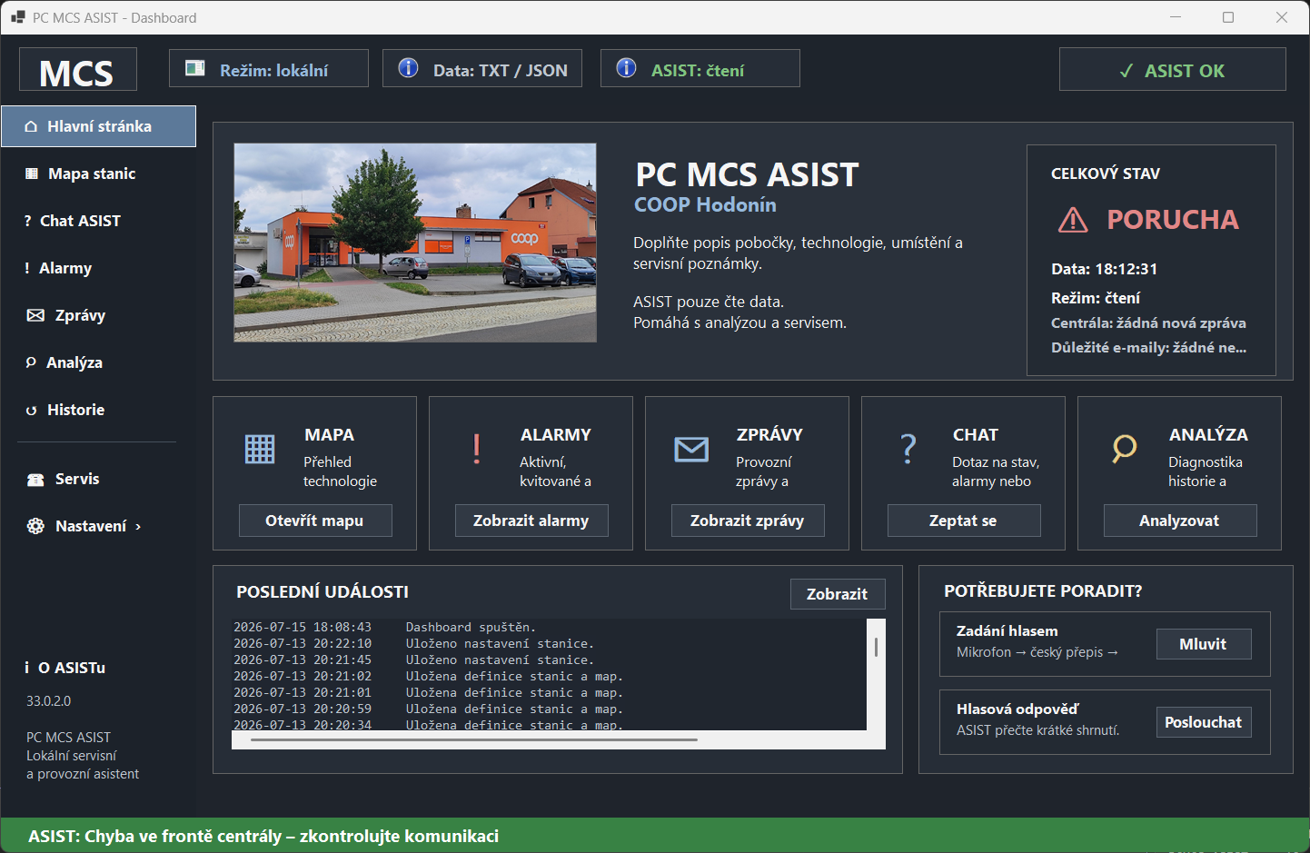Screen dimensions: 1310x853
Task: Click the PORUCHA status text
Action: point(1173,220)
